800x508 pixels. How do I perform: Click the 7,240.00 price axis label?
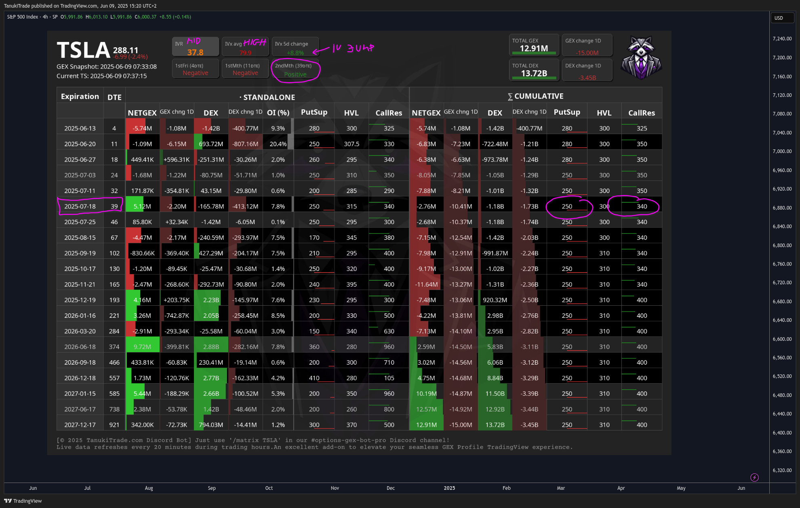[x=782, y=39]
